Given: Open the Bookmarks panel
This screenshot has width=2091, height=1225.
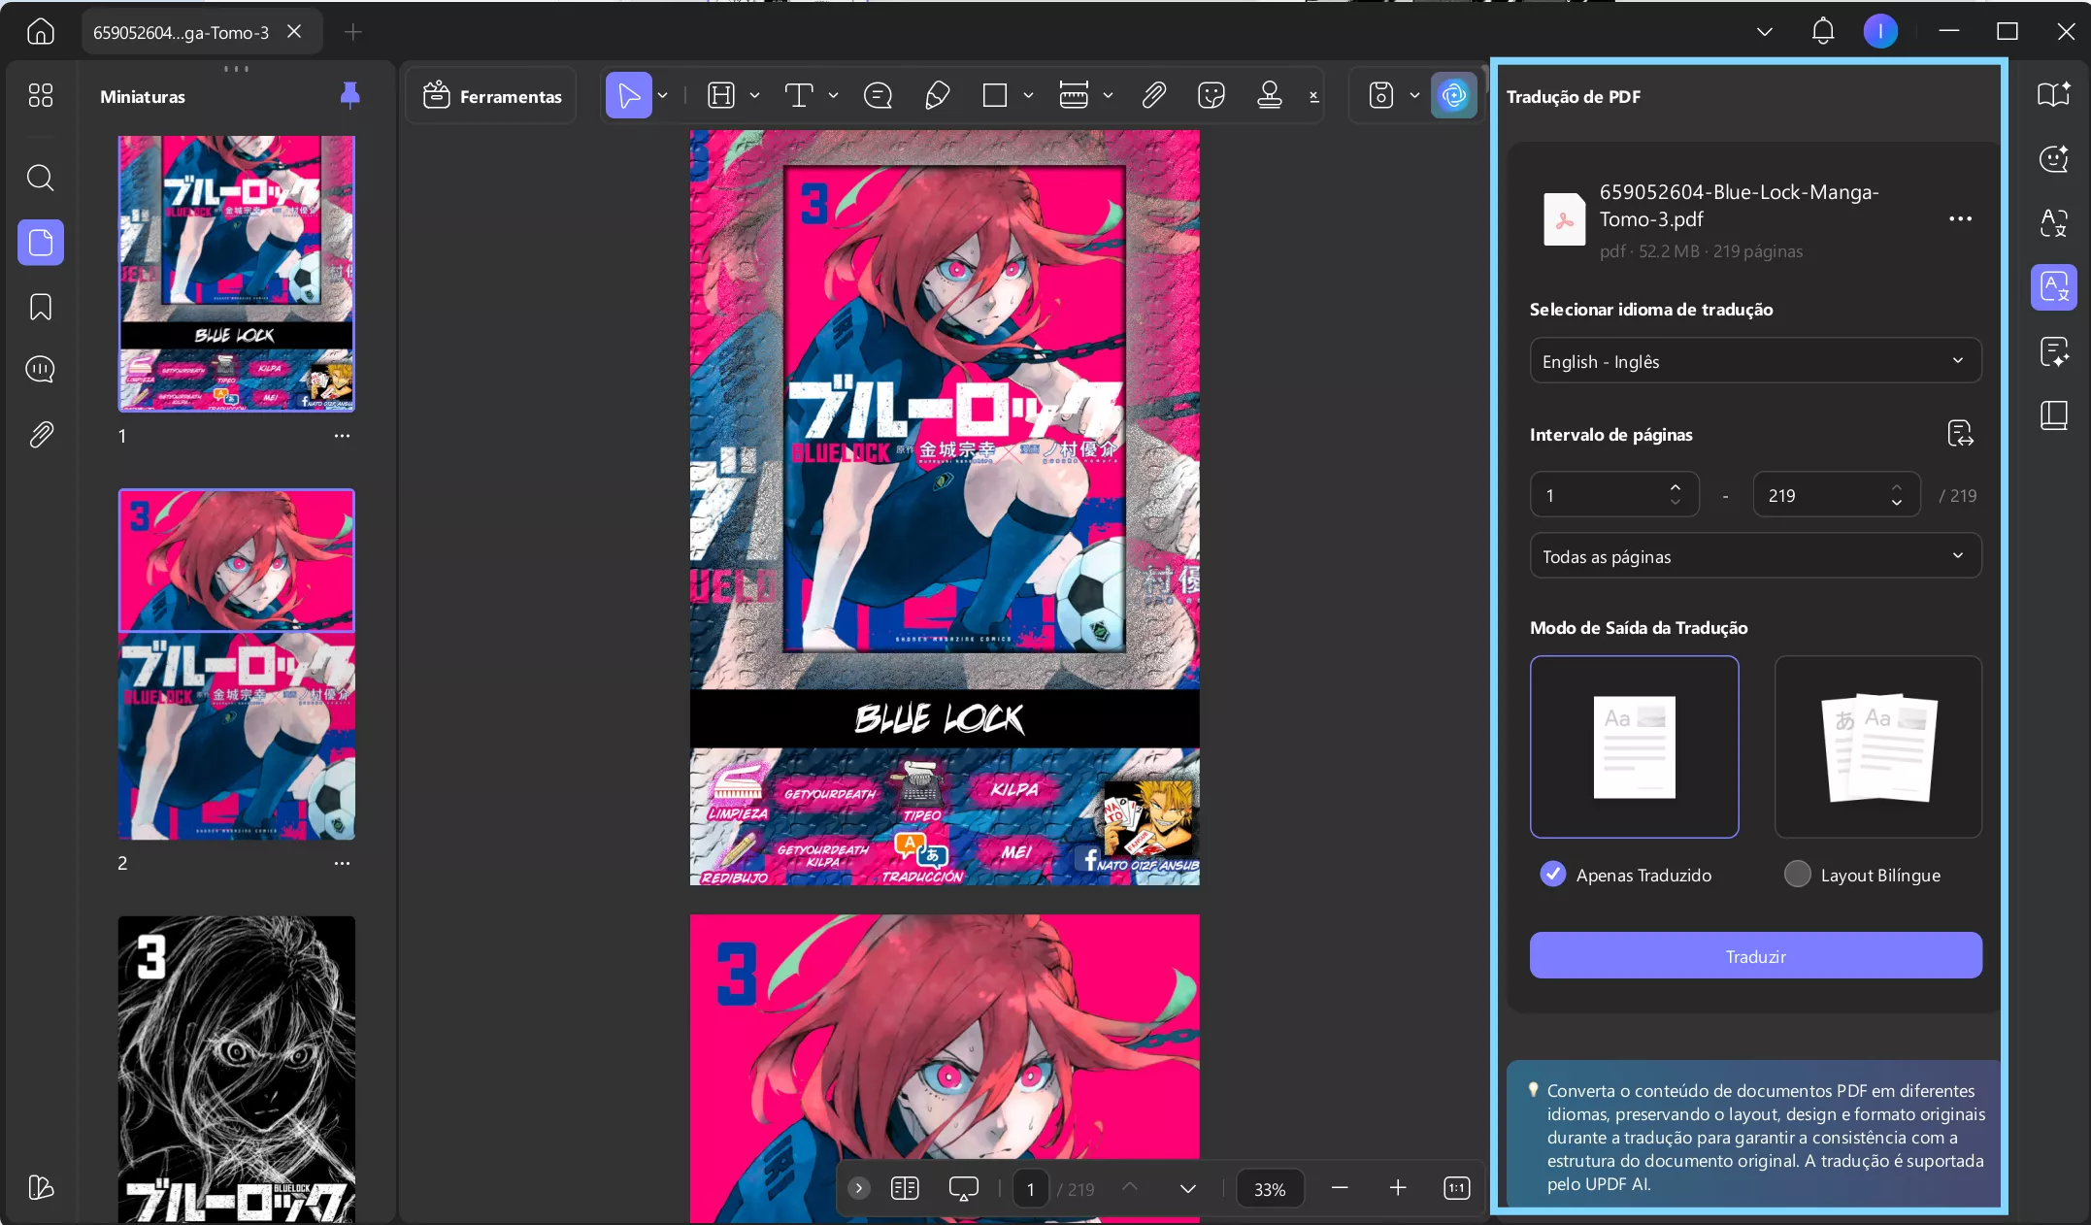Looking at the screenshot, I should [40, 307].
